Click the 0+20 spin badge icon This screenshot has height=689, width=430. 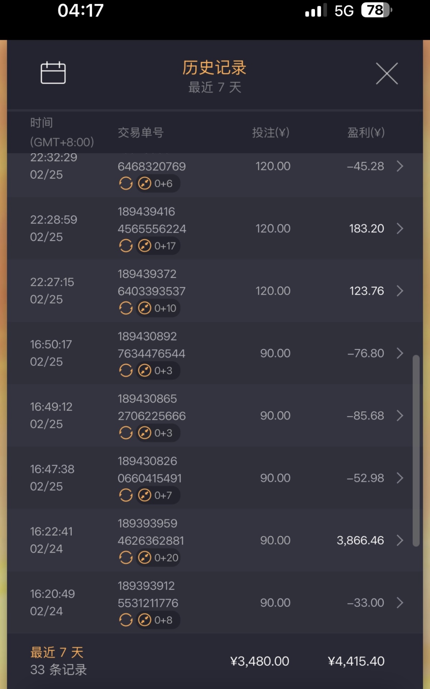coord(158,558)
